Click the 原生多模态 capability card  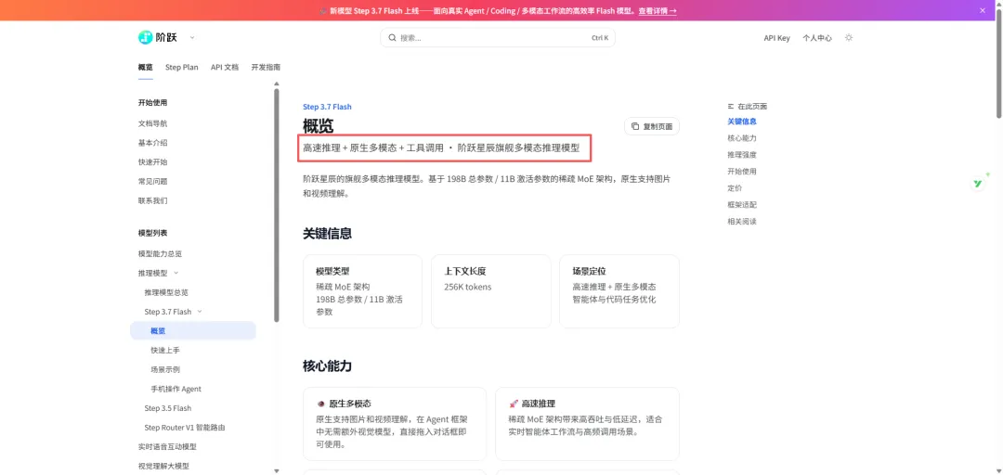point(395,424)
